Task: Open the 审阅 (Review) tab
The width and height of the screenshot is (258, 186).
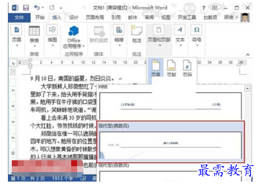Action: pos(149,17)
